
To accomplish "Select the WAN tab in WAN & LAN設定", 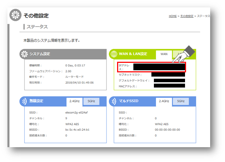I will 164,54.
